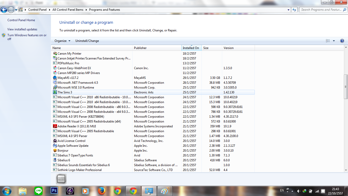The image size is (348, 196).
Task: Click the refresh button beside address bar
Action: coord(295,10)
